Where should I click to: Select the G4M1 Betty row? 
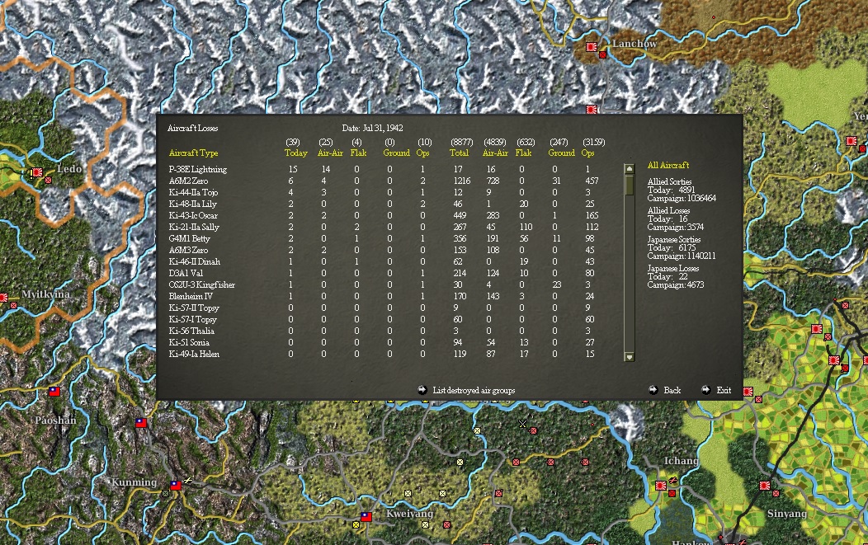tap(384, 238)
